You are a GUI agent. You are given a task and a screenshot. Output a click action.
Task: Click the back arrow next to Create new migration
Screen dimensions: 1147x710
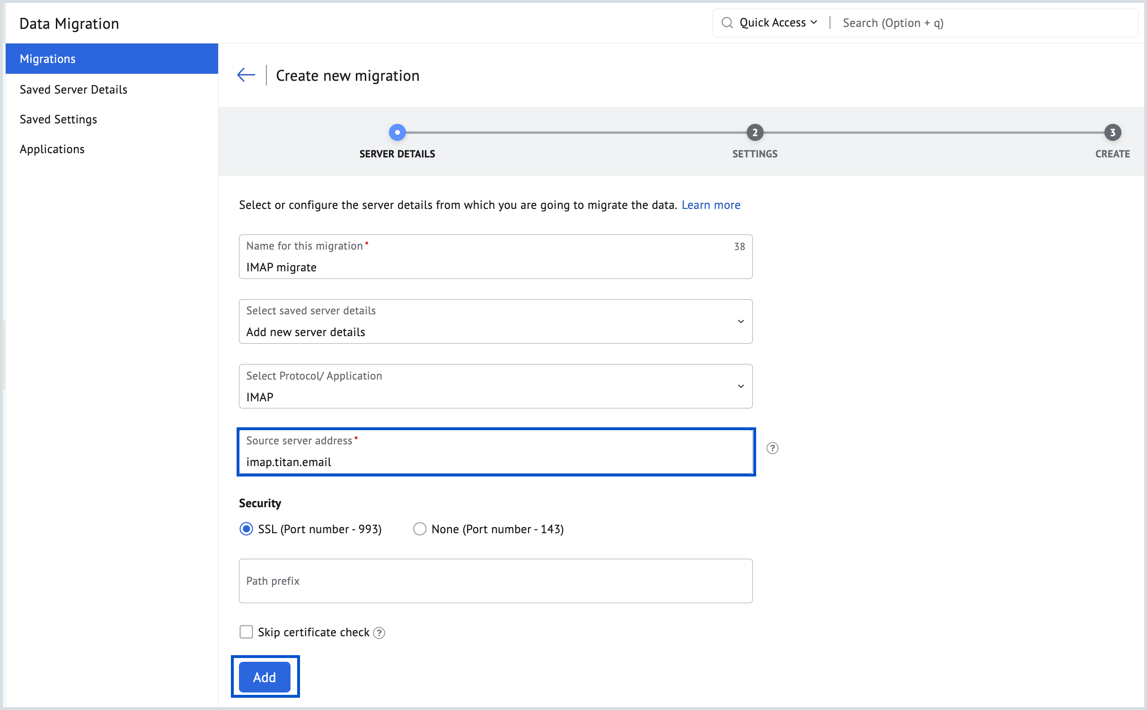tap(246, 75)
